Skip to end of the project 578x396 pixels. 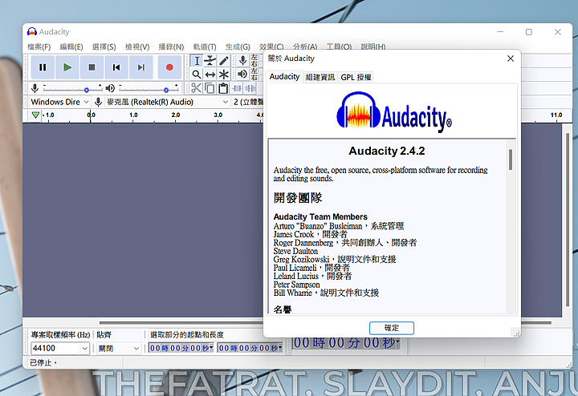point(141,67)
